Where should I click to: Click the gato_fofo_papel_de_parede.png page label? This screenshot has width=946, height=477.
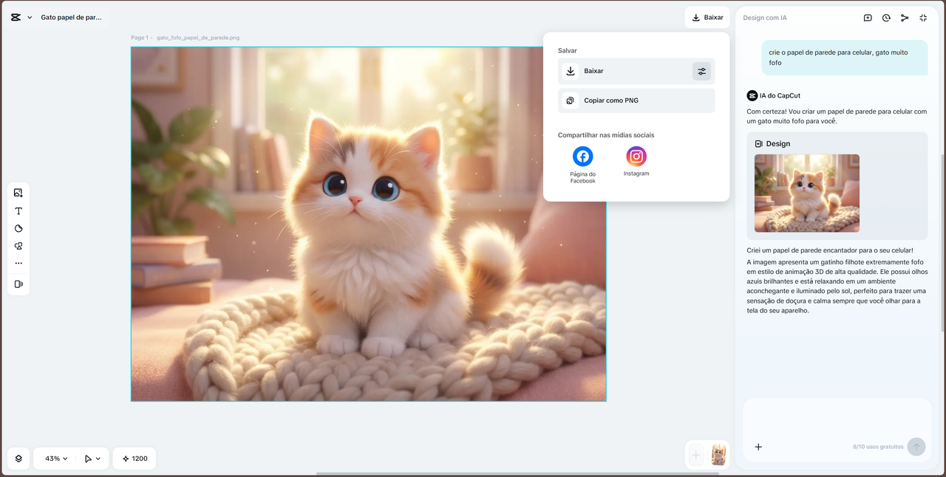(x=198, y=38)
